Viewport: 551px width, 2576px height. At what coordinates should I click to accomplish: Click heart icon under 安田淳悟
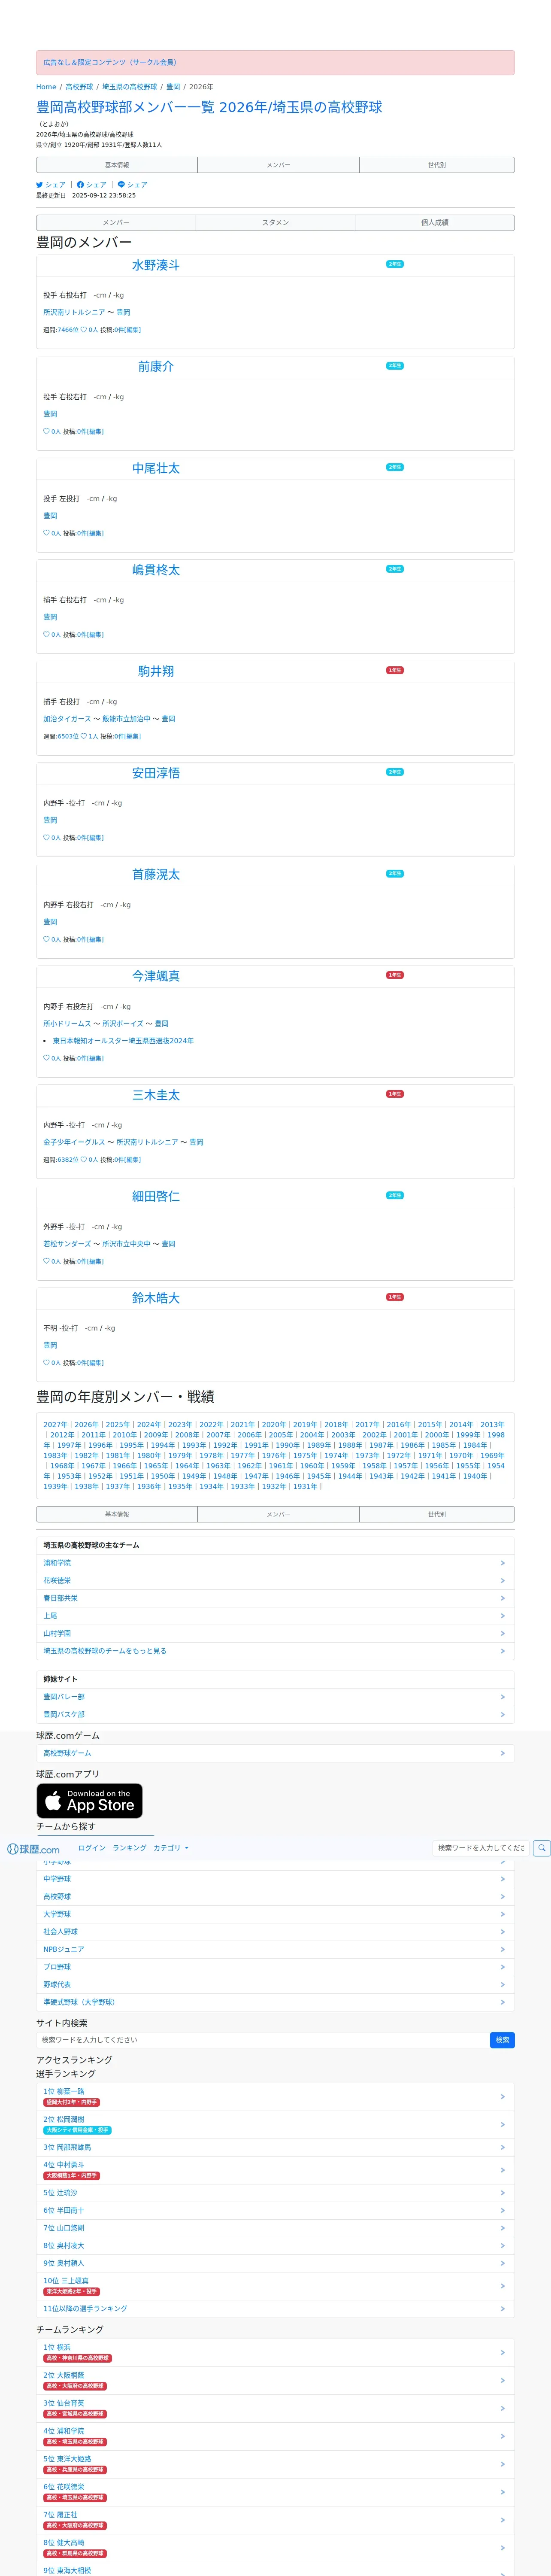[x=46, y=838]
